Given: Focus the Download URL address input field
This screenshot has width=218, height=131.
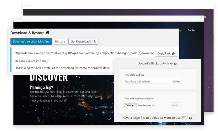Looking at the screenshot, I should point(147,81).
